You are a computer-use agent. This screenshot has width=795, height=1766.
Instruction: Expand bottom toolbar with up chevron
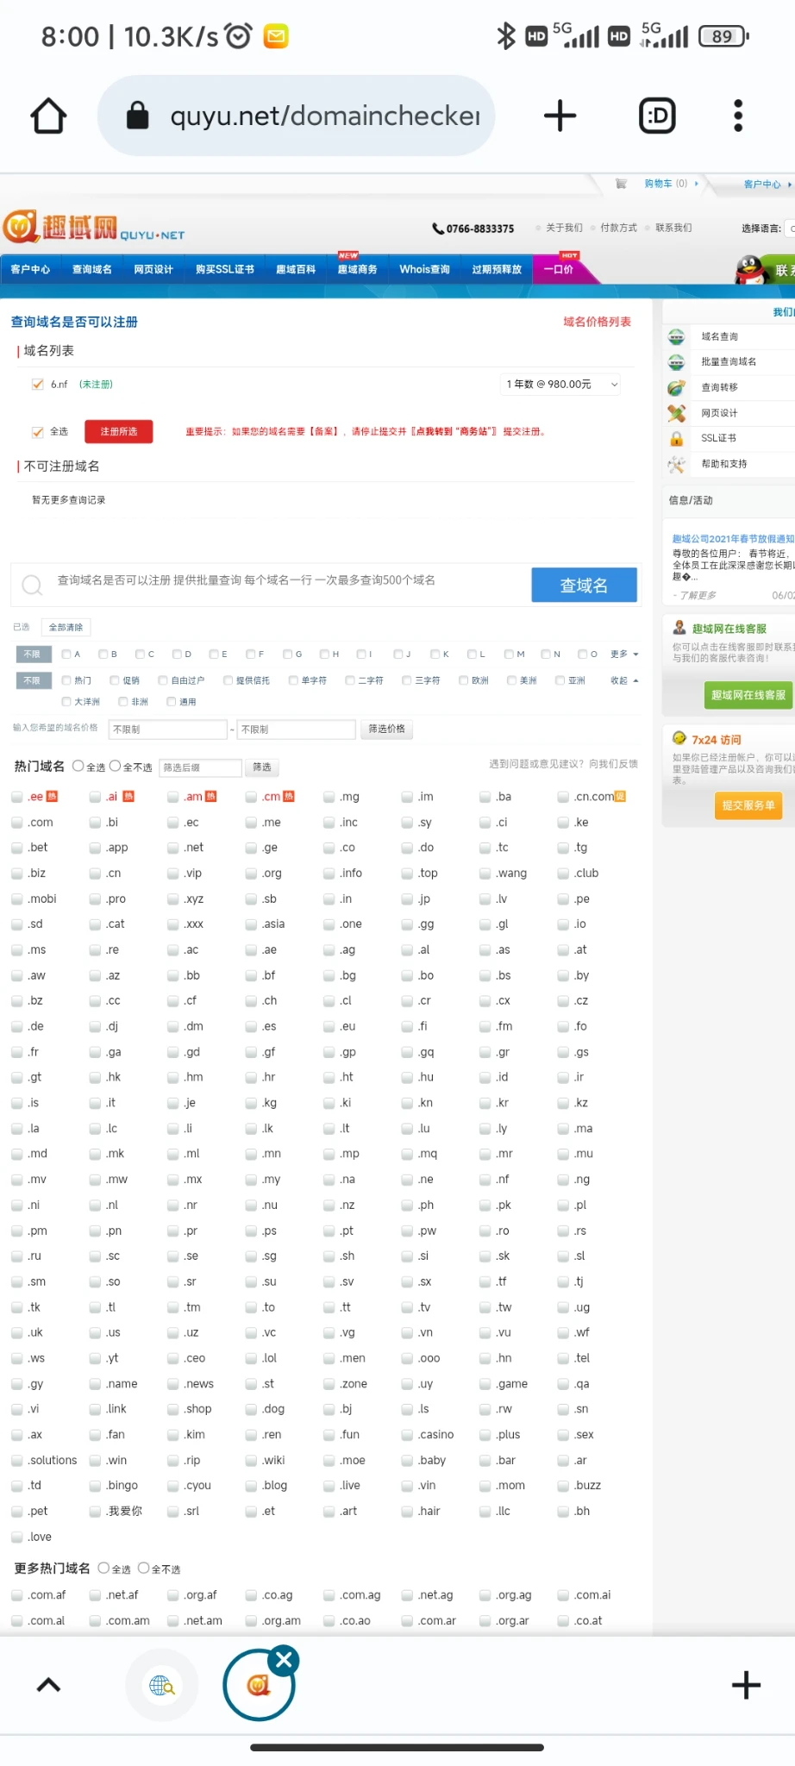click(49, 1685)
